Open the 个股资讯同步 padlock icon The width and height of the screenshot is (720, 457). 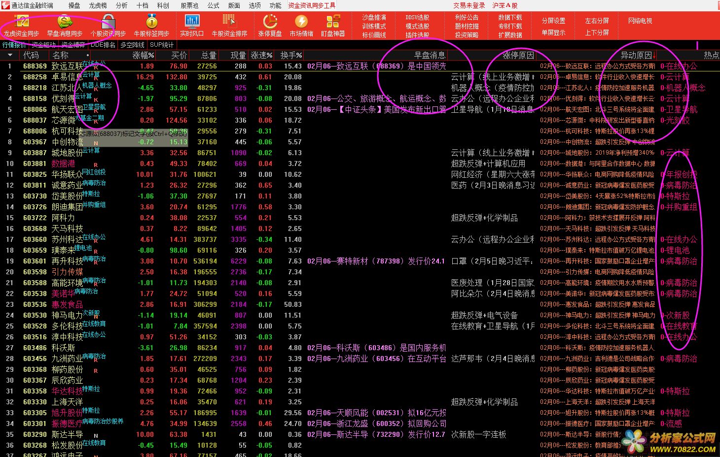(x=108, y=21)
